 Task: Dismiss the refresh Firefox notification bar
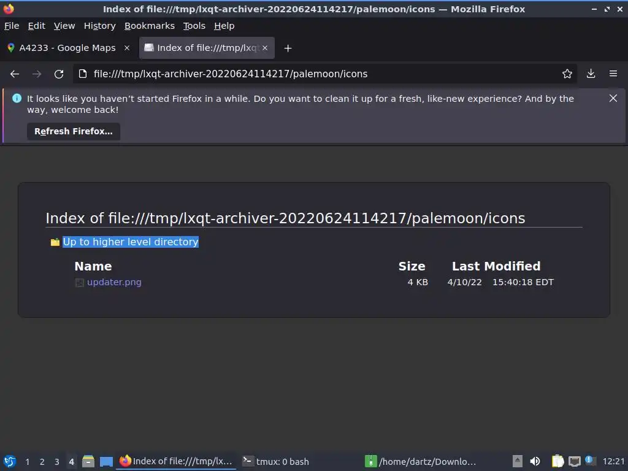click(x=613, y=98)
